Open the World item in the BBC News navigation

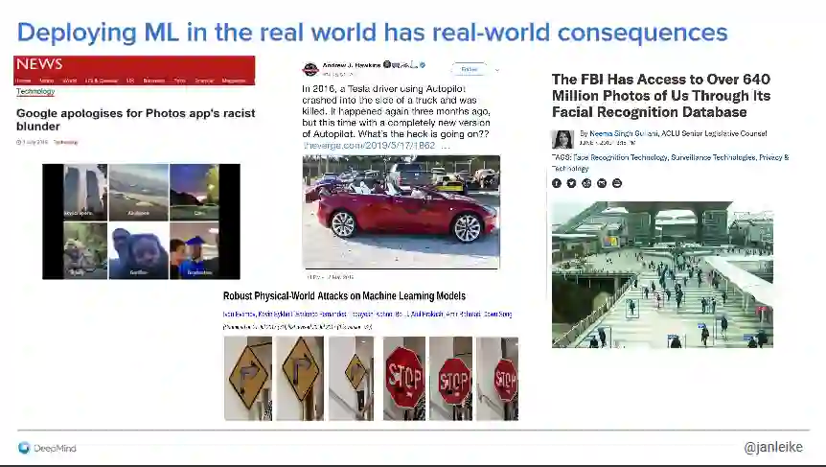70,81
